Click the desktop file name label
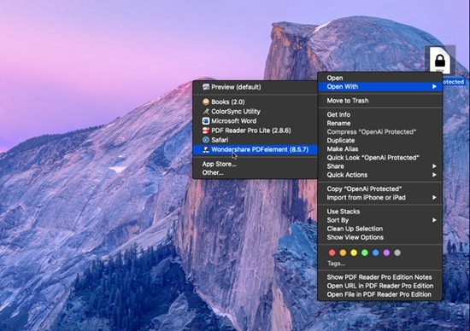This screenshot has height=331, width=470. click(453, 82)
